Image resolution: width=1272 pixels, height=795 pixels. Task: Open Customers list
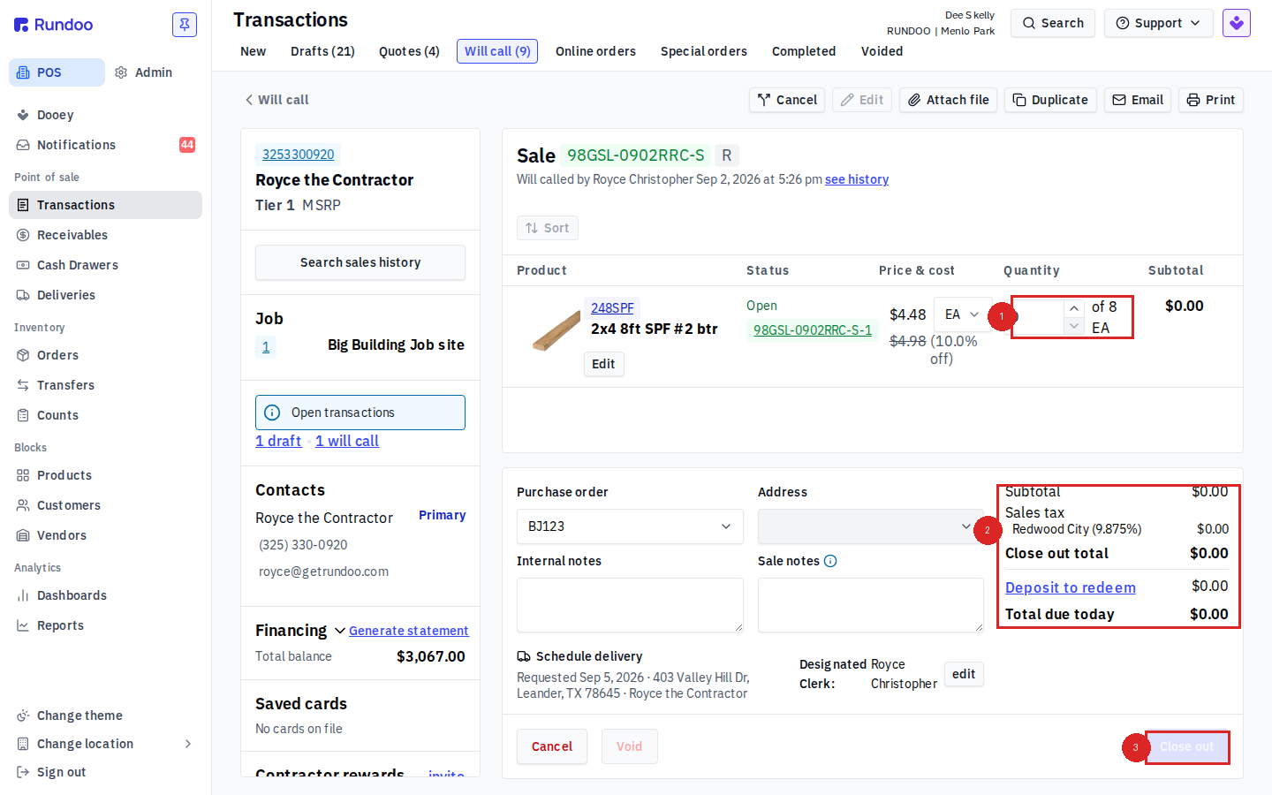69,505
